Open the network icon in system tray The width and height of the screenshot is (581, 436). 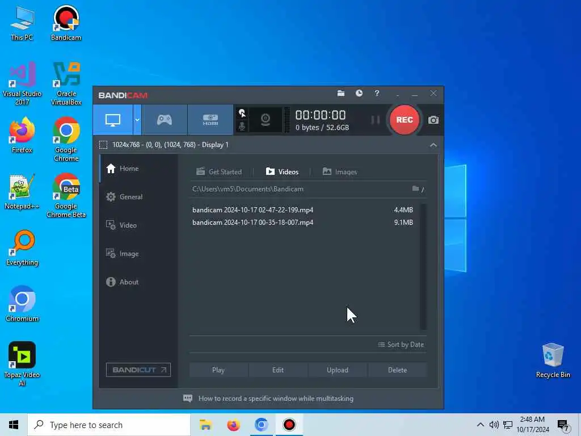[x=508, y=425]
